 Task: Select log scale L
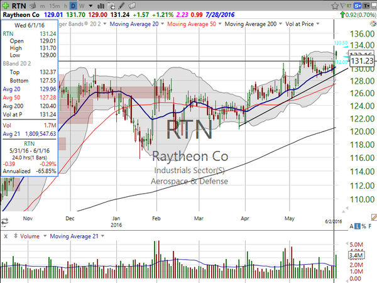coord(358,226)
